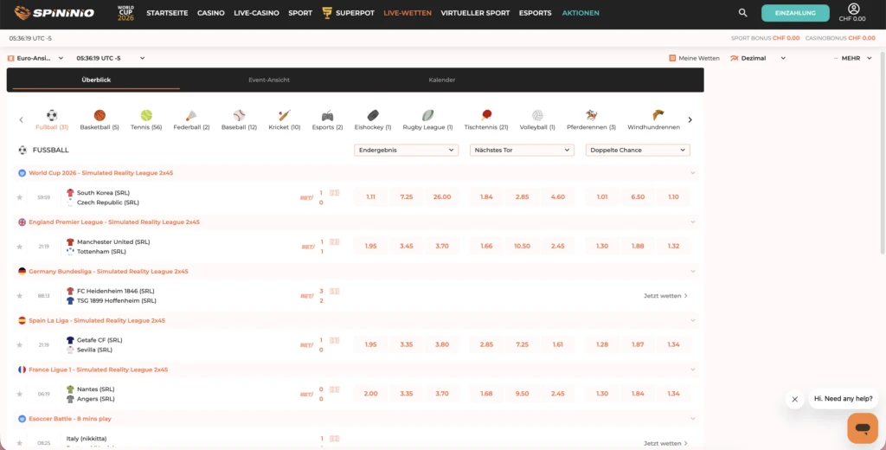Image resolution: width=886 pixels, height=450 pixels.
Task: Select the Baseball sport icon
Action: click(x=239, y=115)
